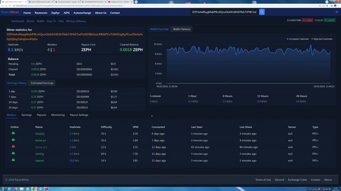
Task: Click red price change badge
Action: click(x=307, y=20)
